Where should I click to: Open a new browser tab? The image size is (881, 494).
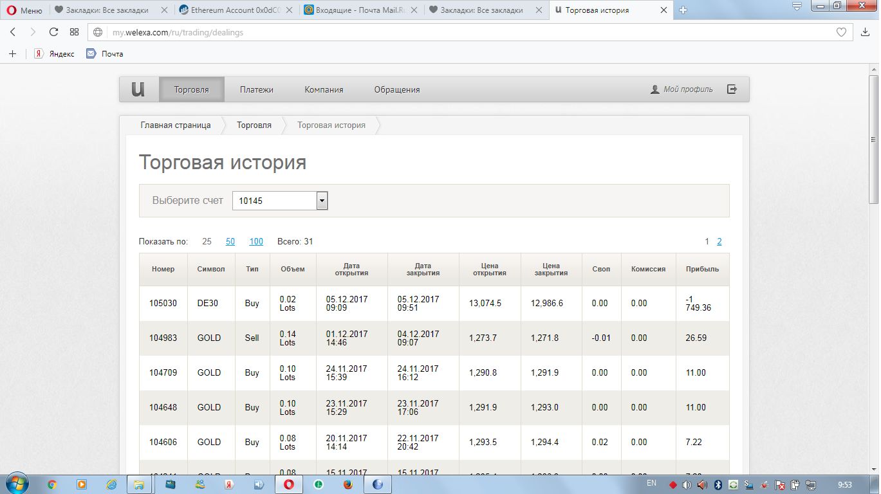point(683,10)
